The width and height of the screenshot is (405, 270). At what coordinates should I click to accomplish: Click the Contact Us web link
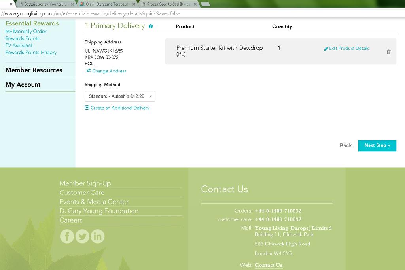[269, 265]
